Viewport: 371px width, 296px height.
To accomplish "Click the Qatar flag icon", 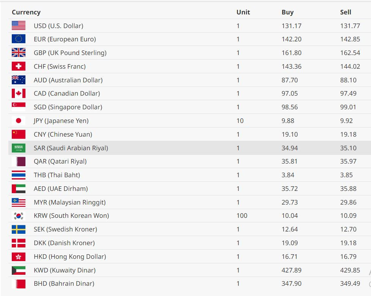I will tap(19, 162).
